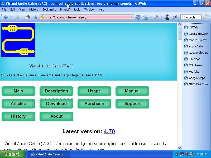Viewport: 211px width, 158px height.
Task: Click the bookmark star icon
Action: 35,17
